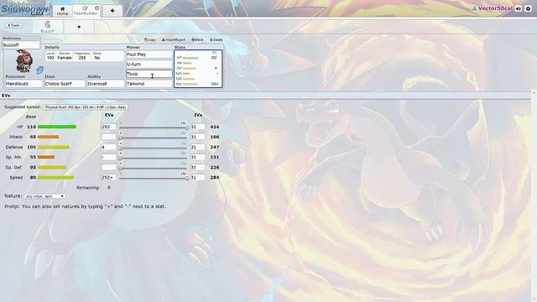Image resolution: width=537 pixels, height=302 pixels.
Task: Edit the Sp. Def. IVs field
Action: (x=198, y=168)
